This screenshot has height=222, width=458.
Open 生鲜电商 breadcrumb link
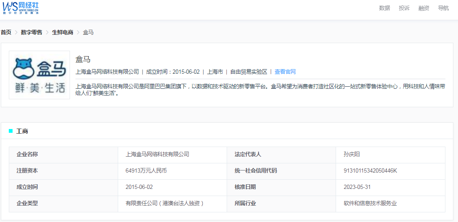click(x=62, y=32)
